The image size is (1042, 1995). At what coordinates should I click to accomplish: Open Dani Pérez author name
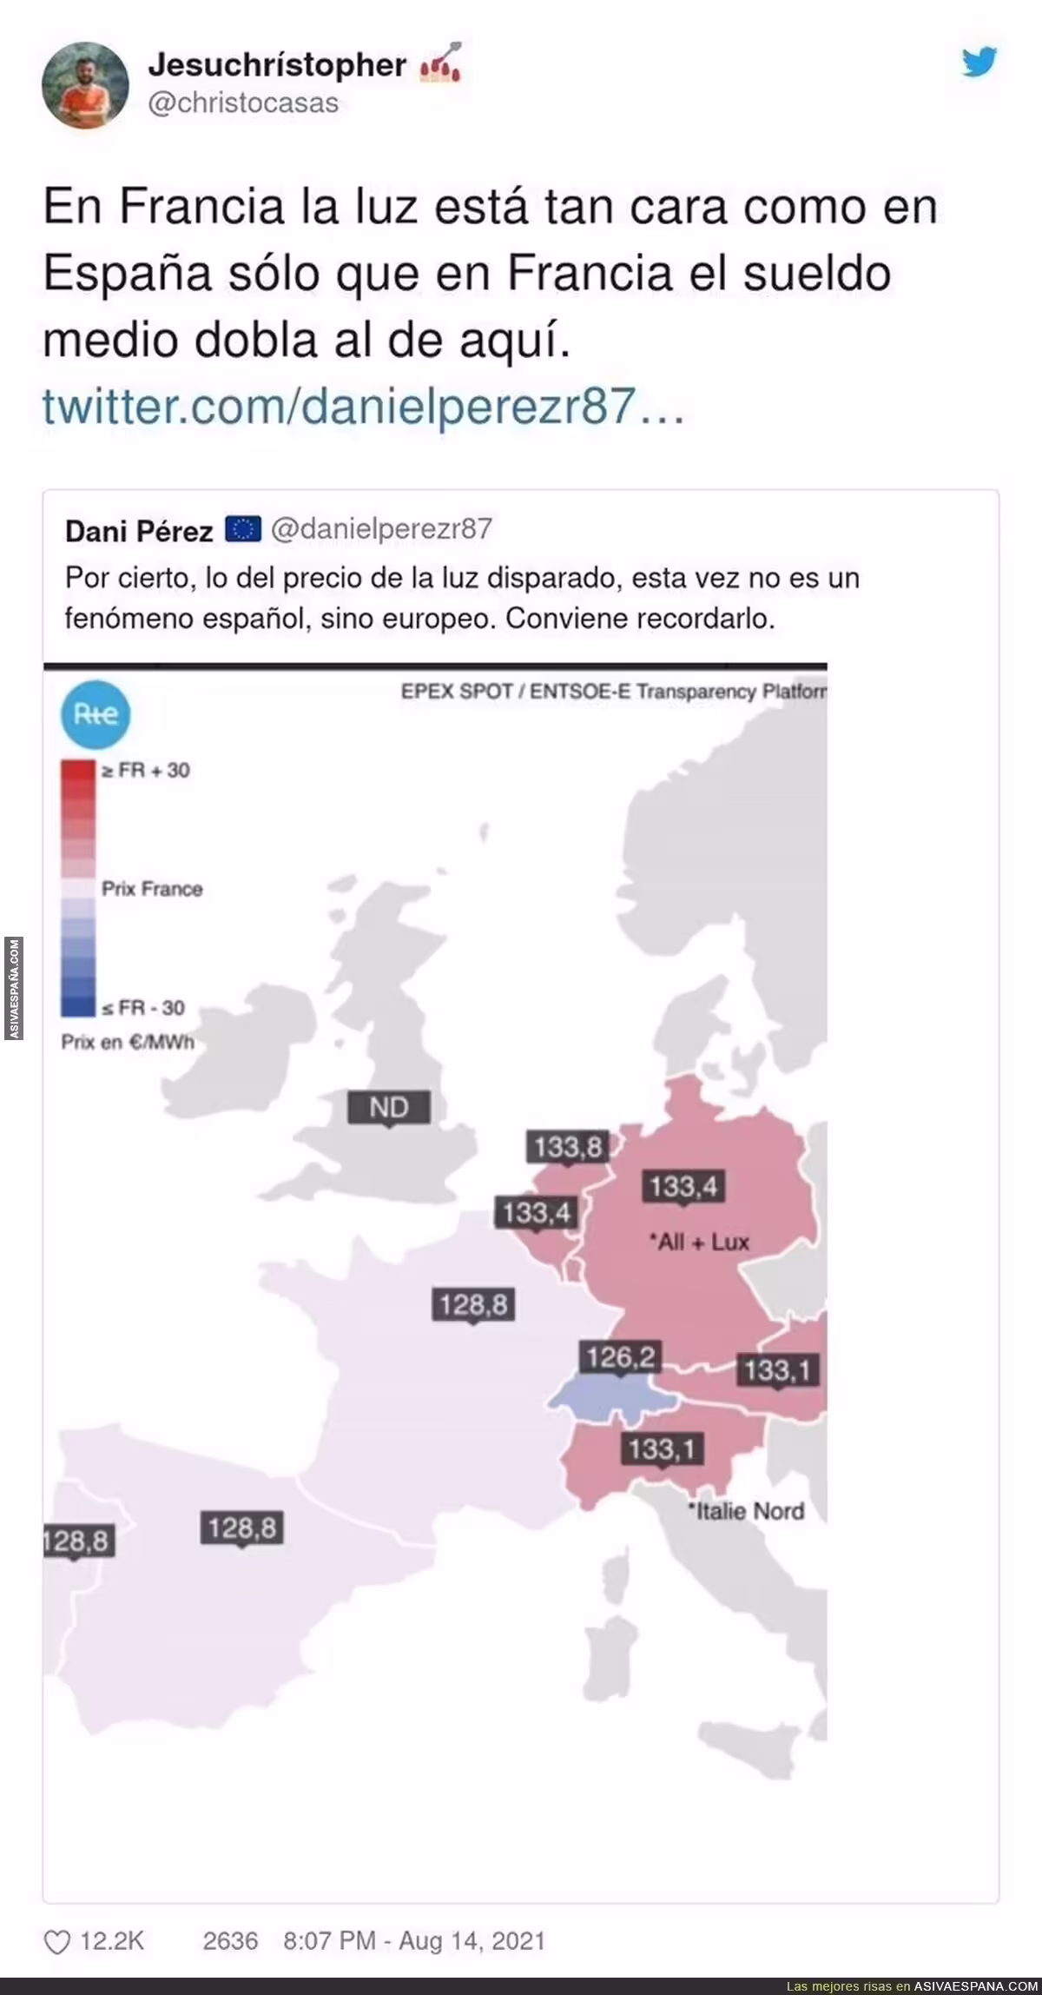pyautogui.click(x=139, y=531)
